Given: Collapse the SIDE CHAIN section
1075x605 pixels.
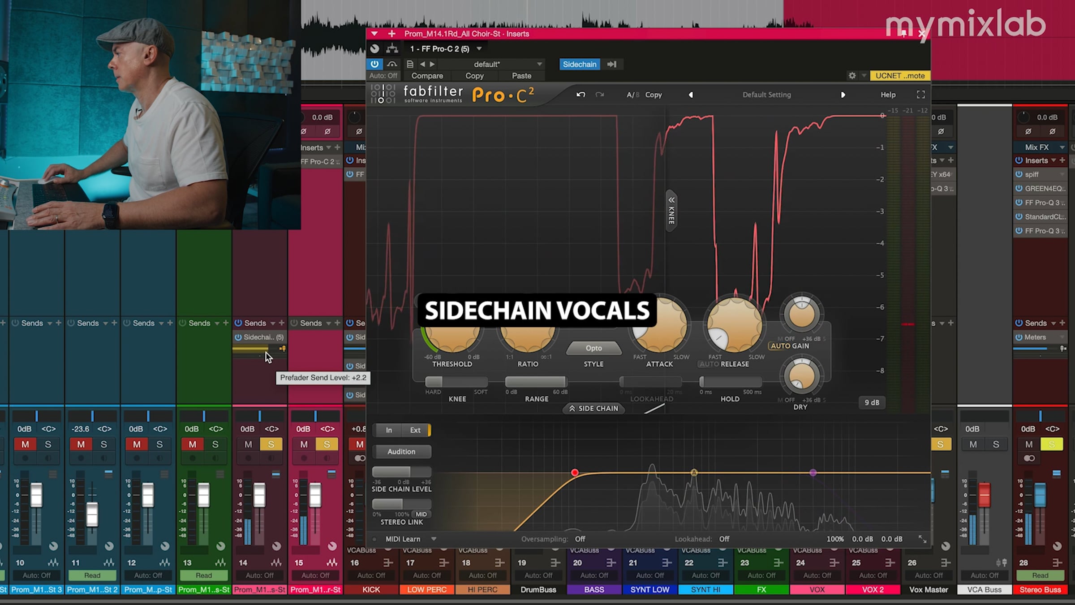Looking at the screenshot, I should 593,408.
